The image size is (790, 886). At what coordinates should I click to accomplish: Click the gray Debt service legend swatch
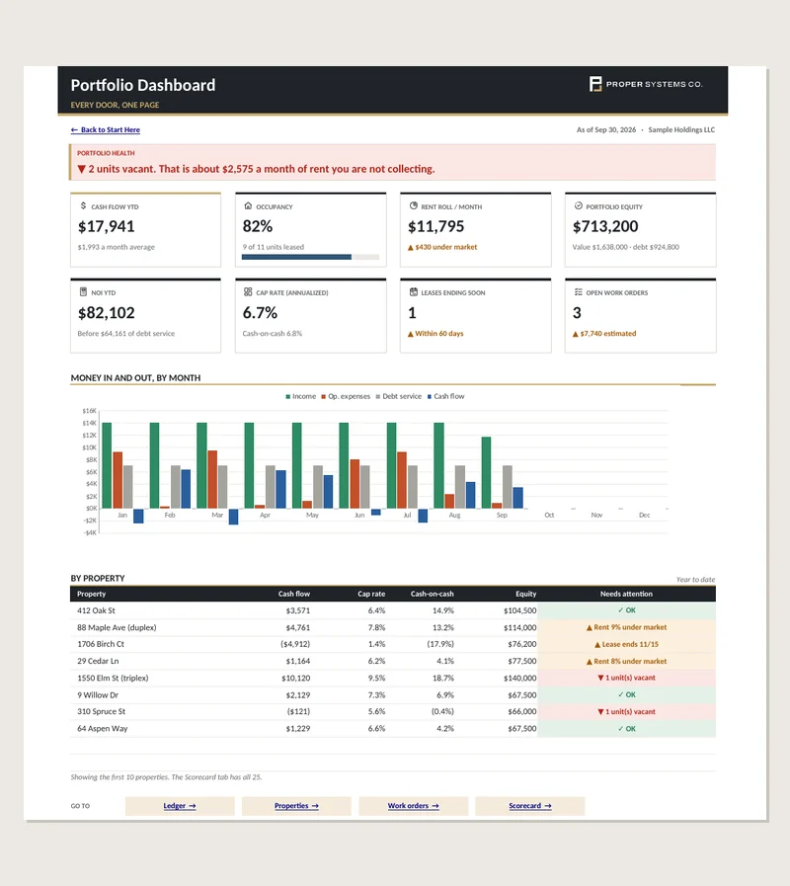378,397
